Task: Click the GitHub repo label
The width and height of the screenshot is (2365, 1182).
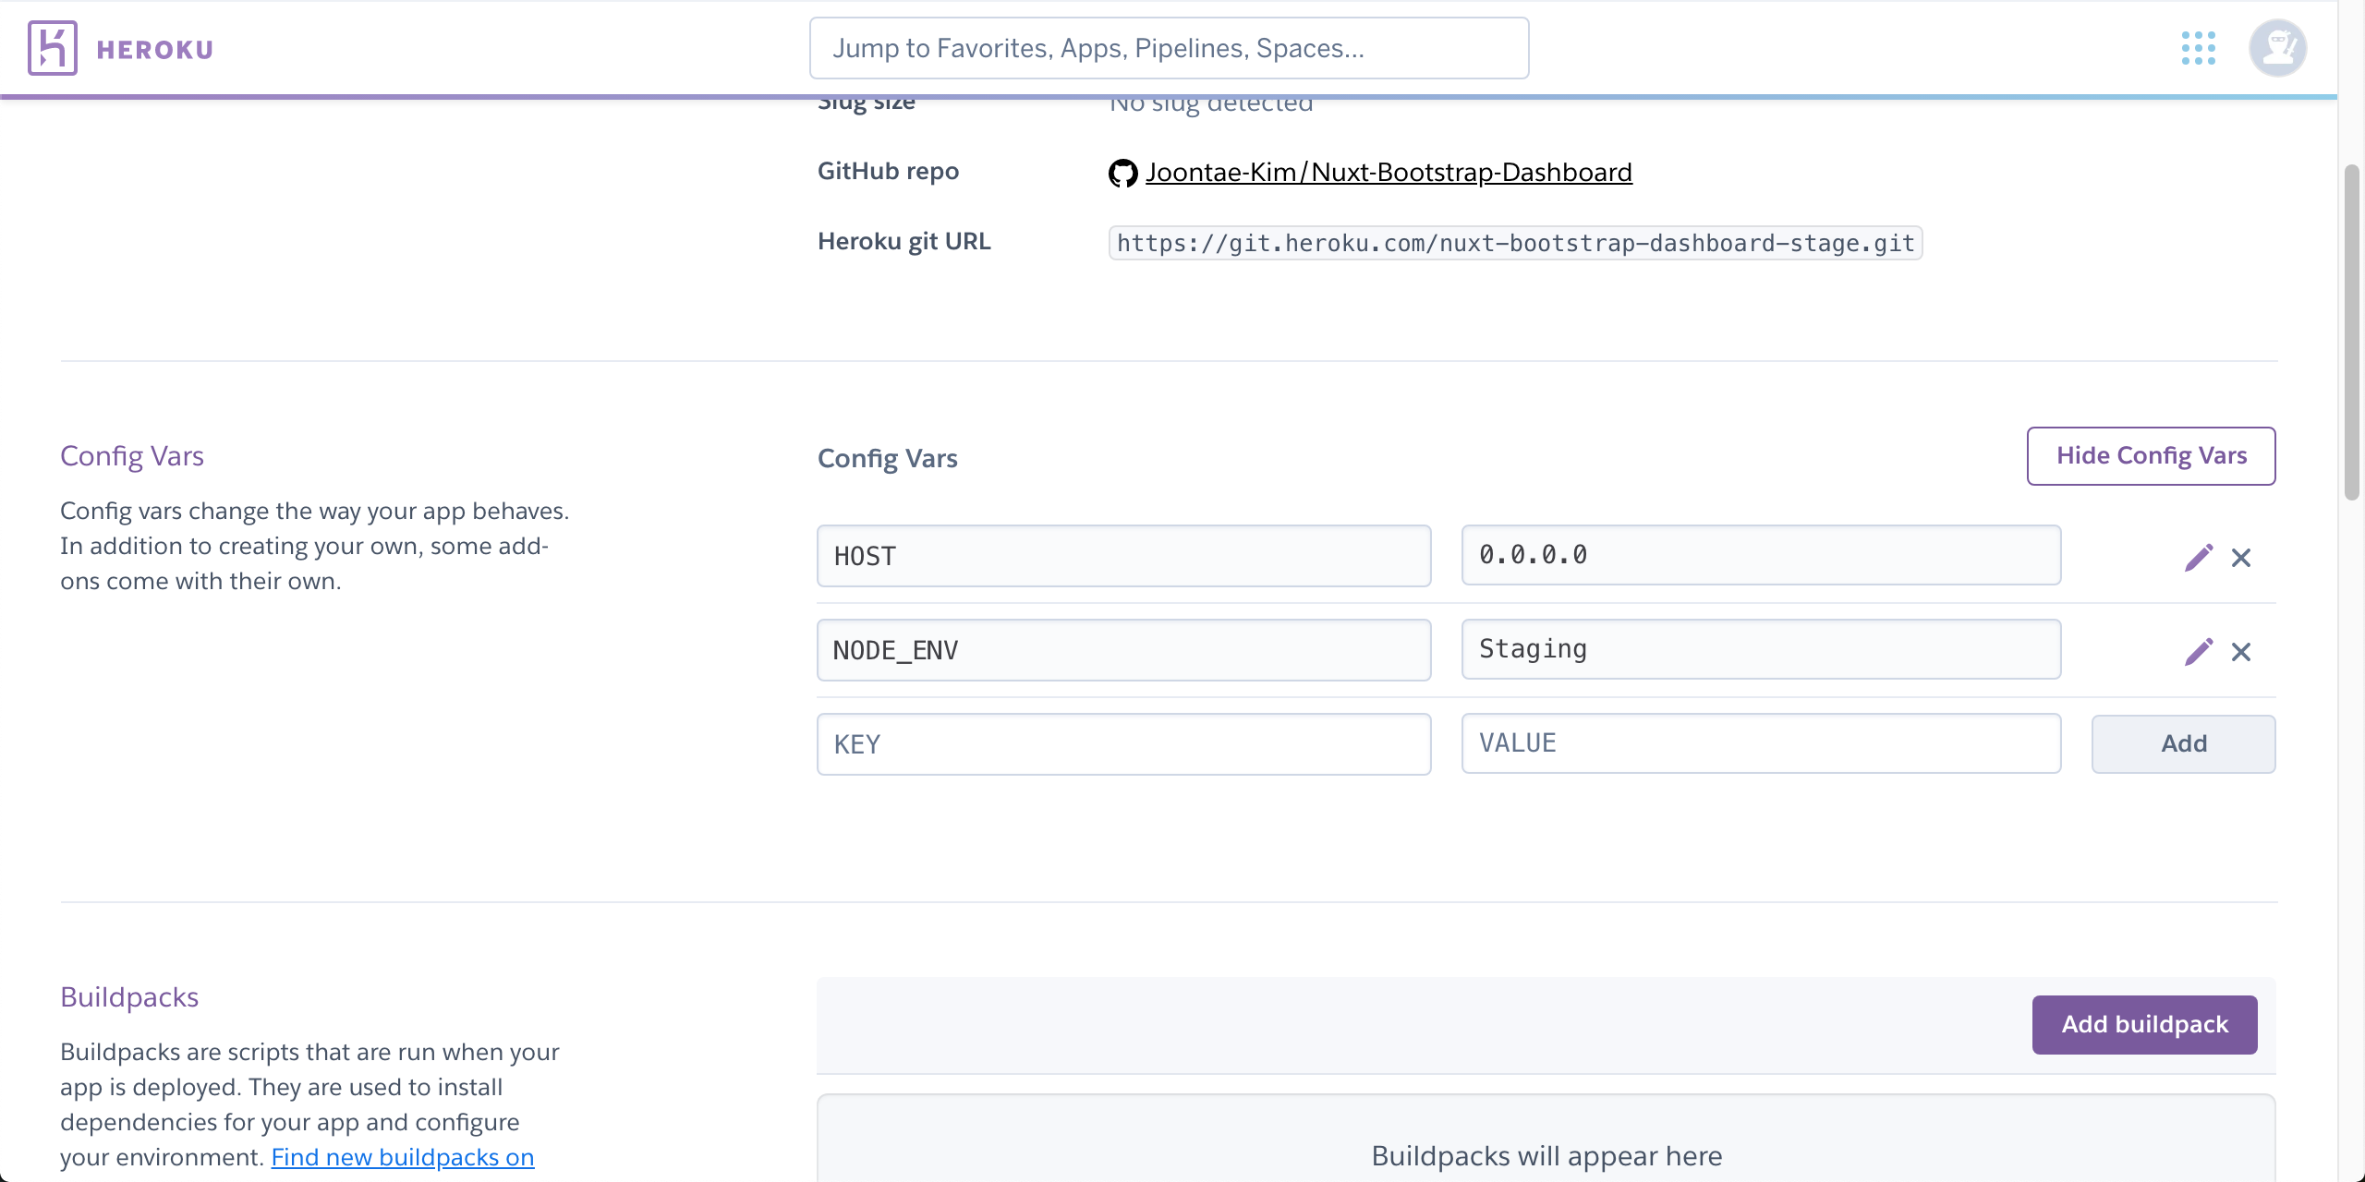Action: 888,171
